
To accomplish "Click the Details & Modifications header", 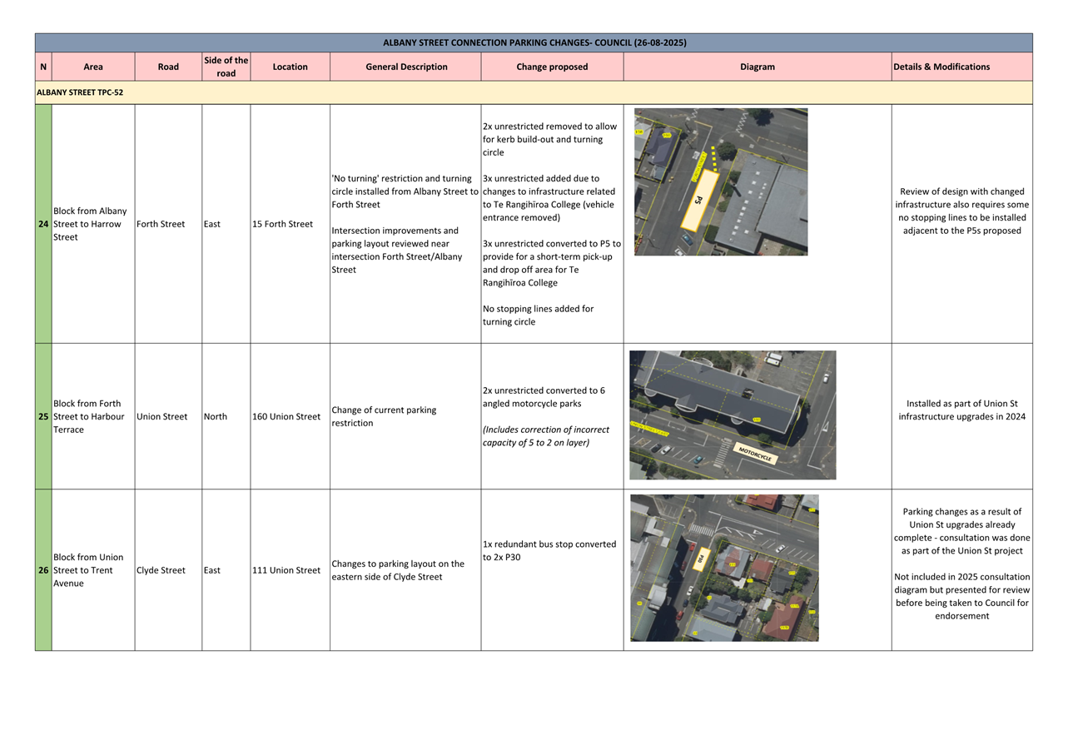I will click(x=941, y=67).
